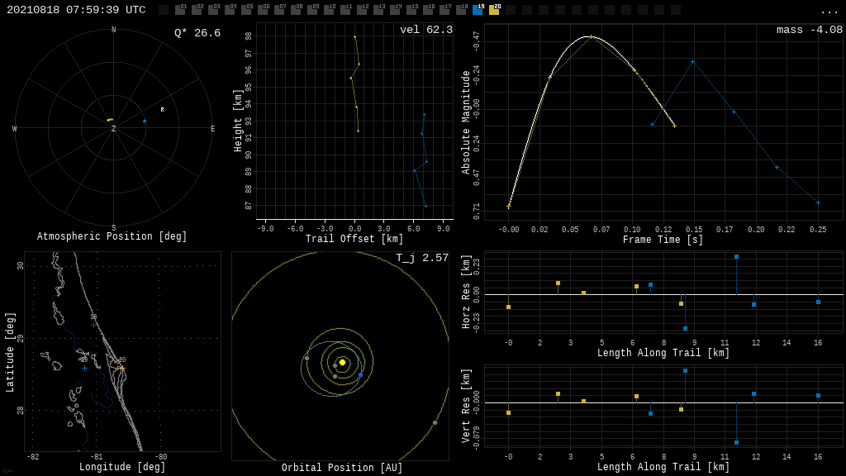
Task: Select event marker 16 in top strip
Action: [428, 9]
